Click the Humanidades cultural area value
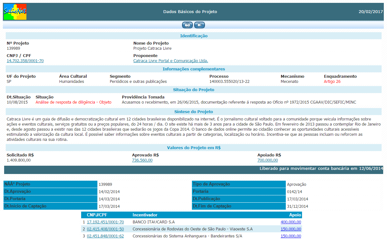 click(x=72, y=82)
